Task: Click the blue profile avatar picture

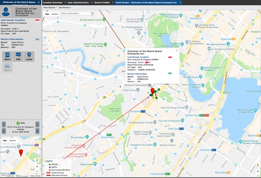Action: point(6,12)
